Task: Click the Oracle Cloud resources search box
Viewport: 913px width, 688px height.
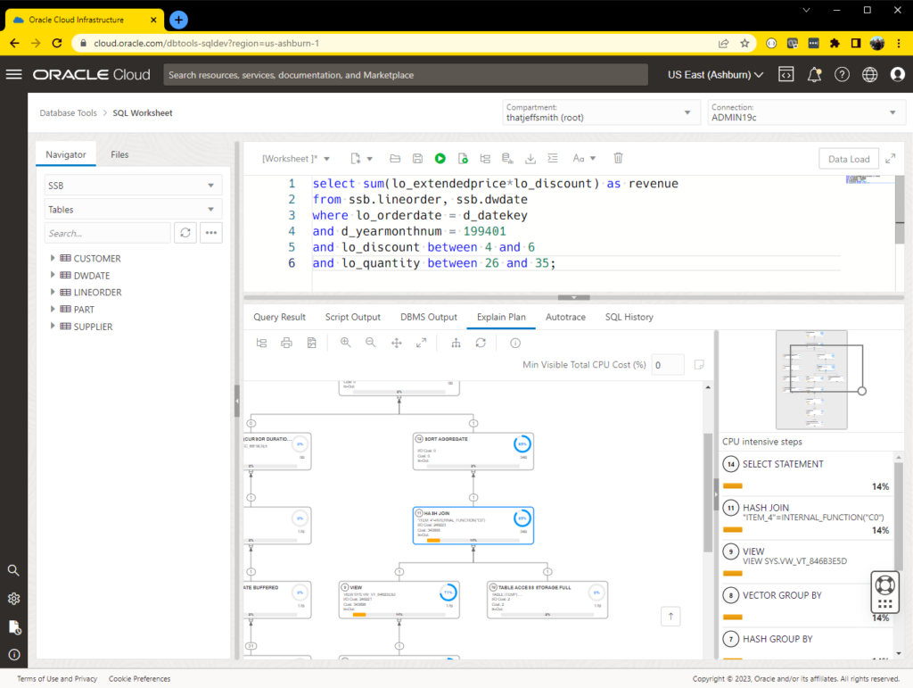Action: [406, 75]
